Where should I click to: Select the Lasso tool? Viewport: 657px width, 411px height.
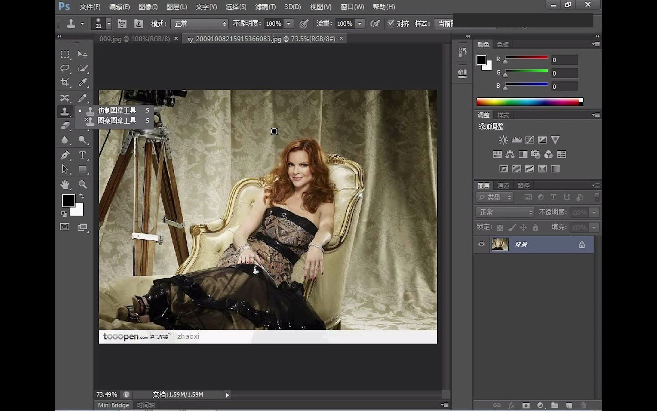[x=65, y=68]
